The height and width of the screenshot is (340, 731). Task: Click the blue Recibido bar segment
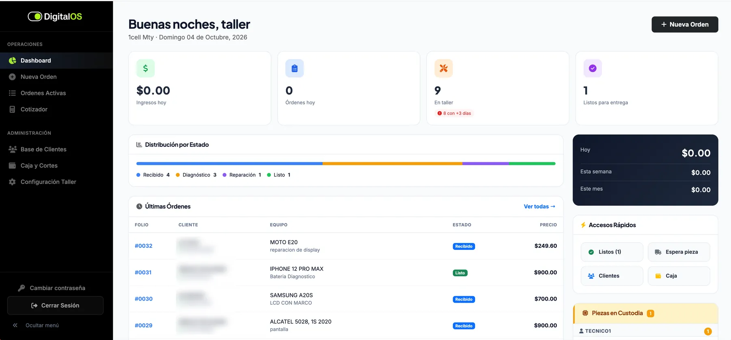(x=229, y=164)
